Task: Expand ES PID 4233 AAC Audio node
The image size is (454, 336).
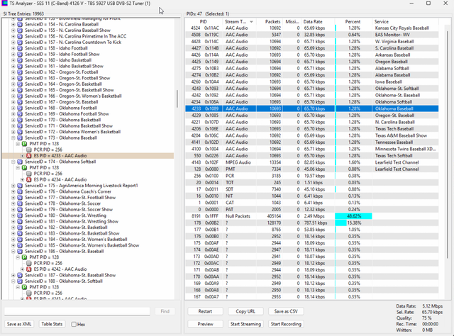Action: (22, 156)
